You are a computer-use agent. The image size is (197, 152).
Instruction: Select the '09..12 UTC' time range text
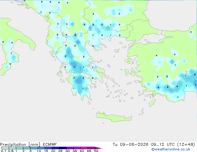(163, 145)
